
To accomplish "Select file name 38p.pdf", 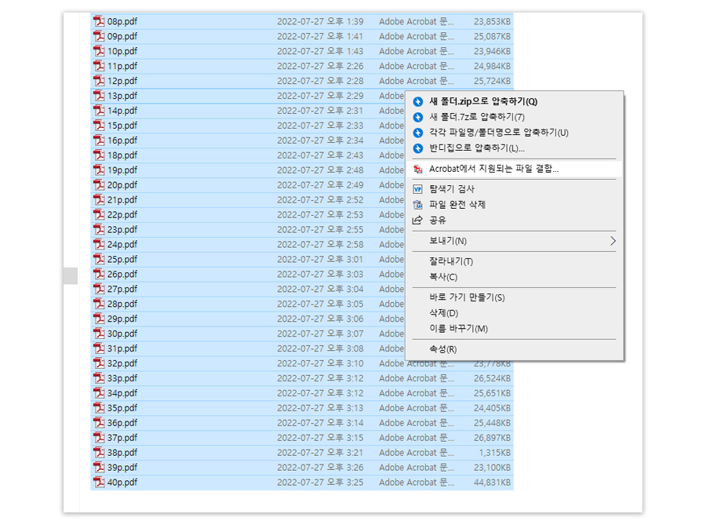I will coord(122,452).
